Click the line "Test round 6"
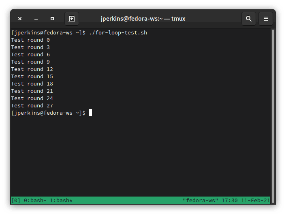Screen dimensions: 286x216 click(30, 55)
